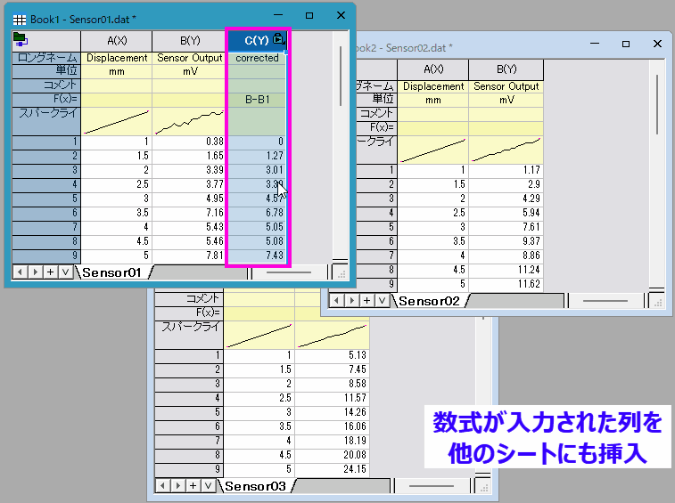Add a new sheet in Sensor03 window
The height and width of the screenshot is (503, 675).
193,486
